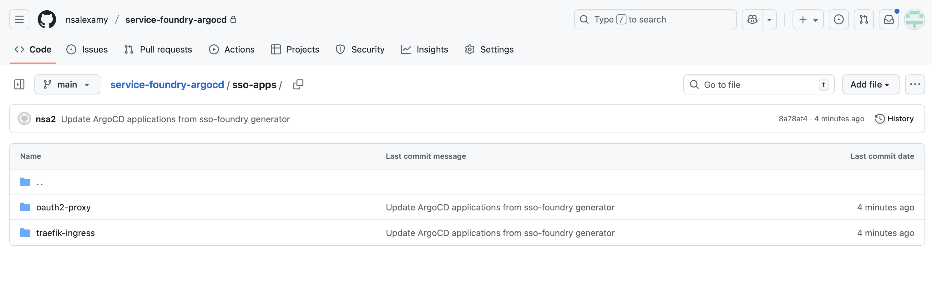Image resolution: width=932 pixels, height=302 pixels.
Task: Open commit message link in oauth2-proxy row
Action: [500, 207]
